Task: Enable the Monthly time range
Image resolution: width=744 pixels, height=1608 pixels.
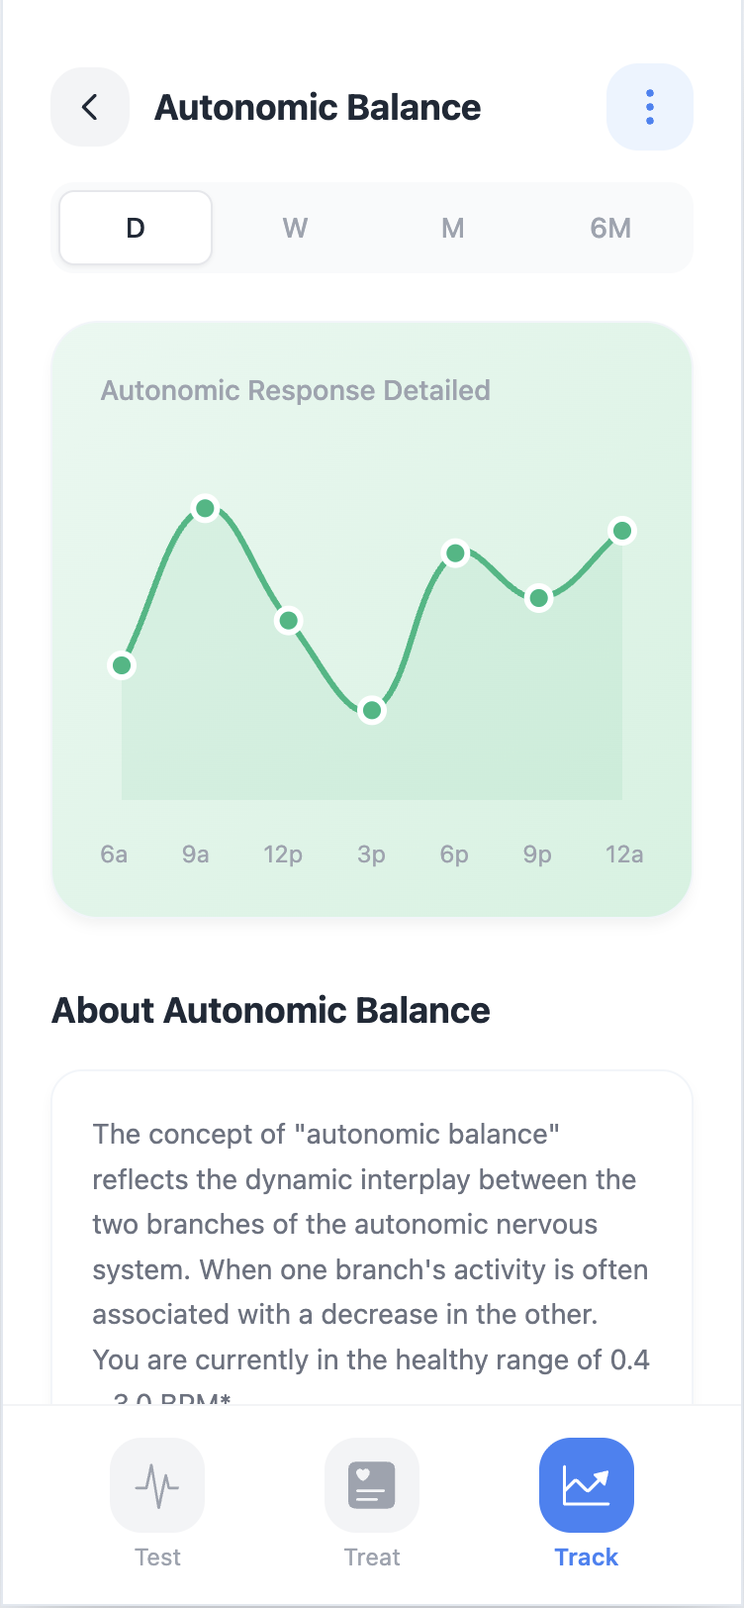Action: [452, 228]
